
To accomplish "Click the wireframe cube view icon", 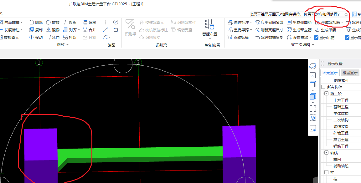I will pyautogui.click(x=313, y=84).
